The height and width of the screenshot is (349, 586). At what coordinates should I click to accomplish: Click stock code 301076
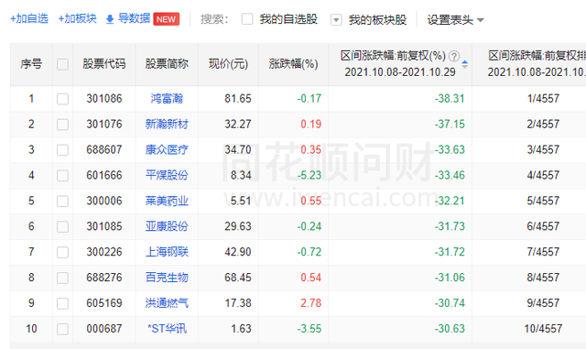click(x=104, y=125)
